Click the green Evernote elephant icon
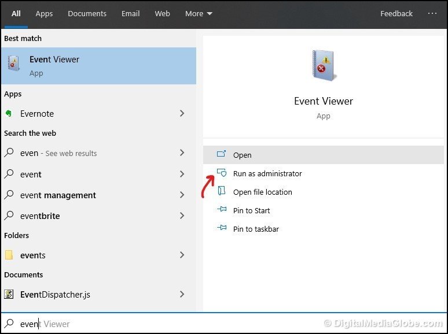This screenshot has height=334, width=448. (x=9, y=113)
